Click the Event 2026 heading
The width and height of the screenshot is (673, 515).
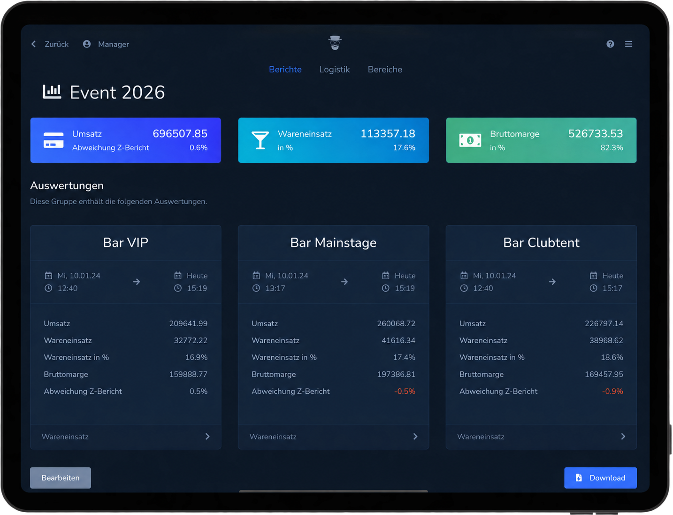pyautogui.click(x=117, y=92)
